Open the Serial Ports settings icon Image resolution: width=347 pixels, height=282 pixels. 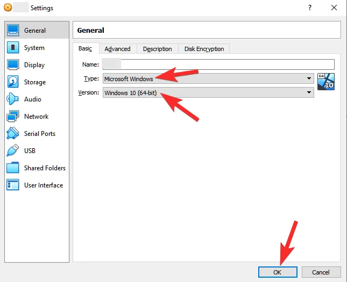tap(13, 134)
